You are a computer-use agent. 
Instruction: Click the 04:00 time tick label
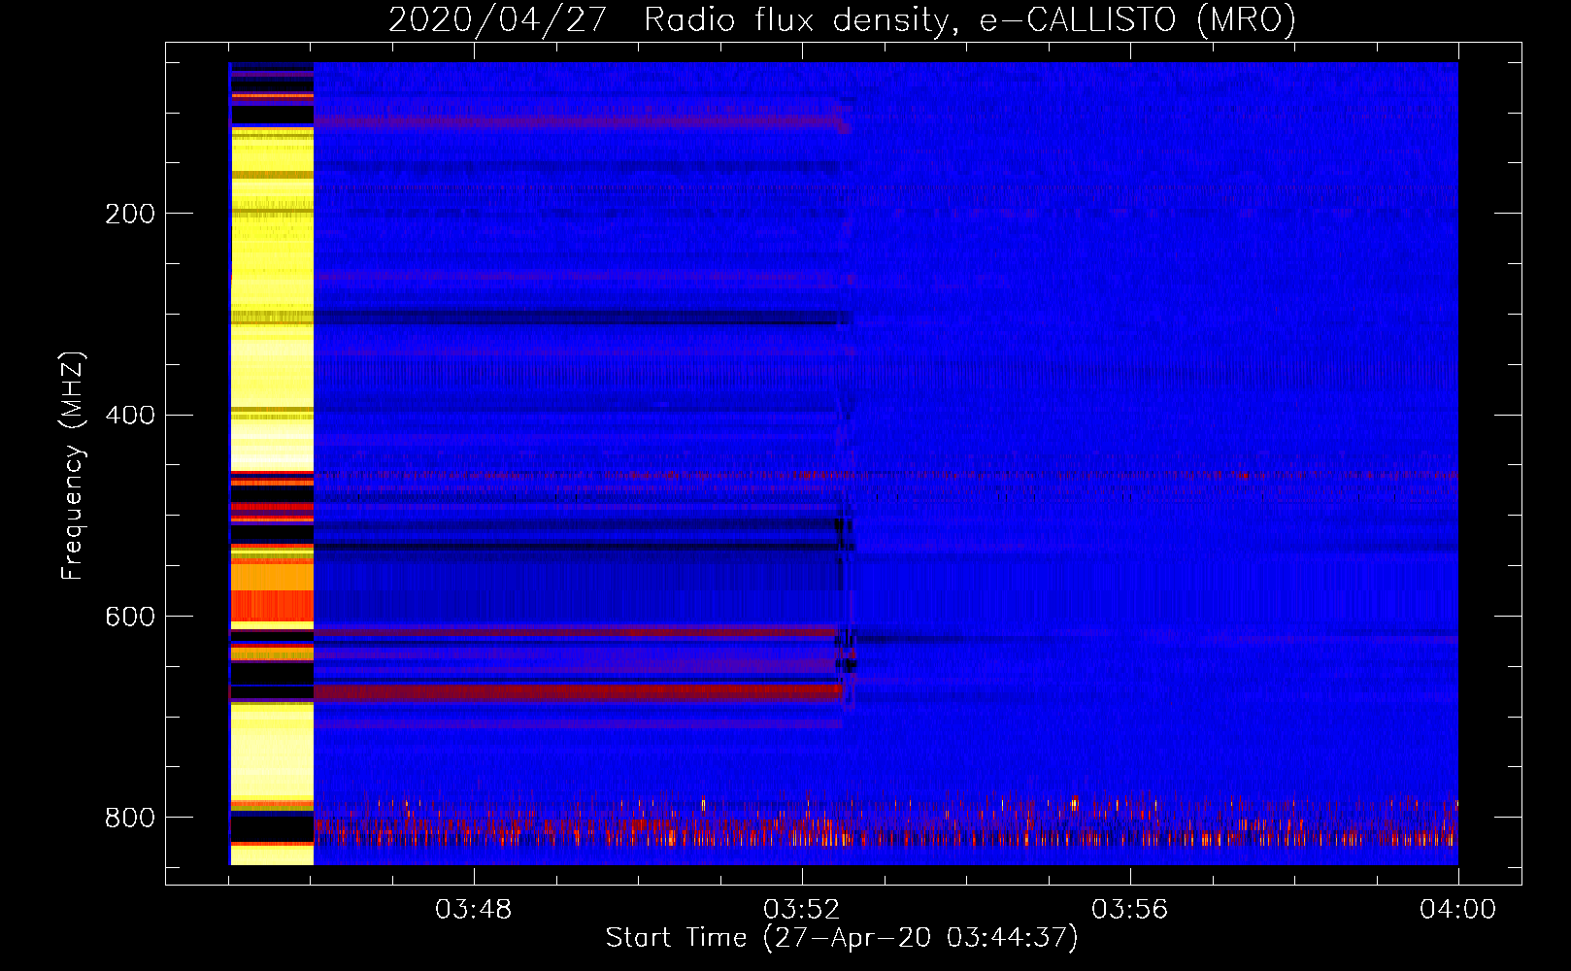(1458, 910)
